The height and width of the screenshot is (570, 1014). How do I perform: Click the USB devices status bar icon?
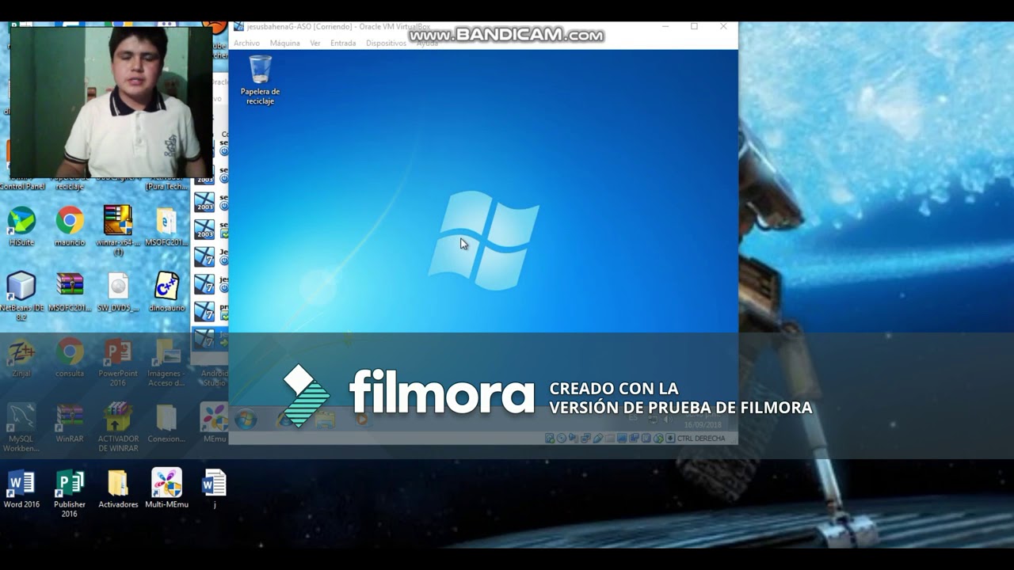(x=598, y=438)
